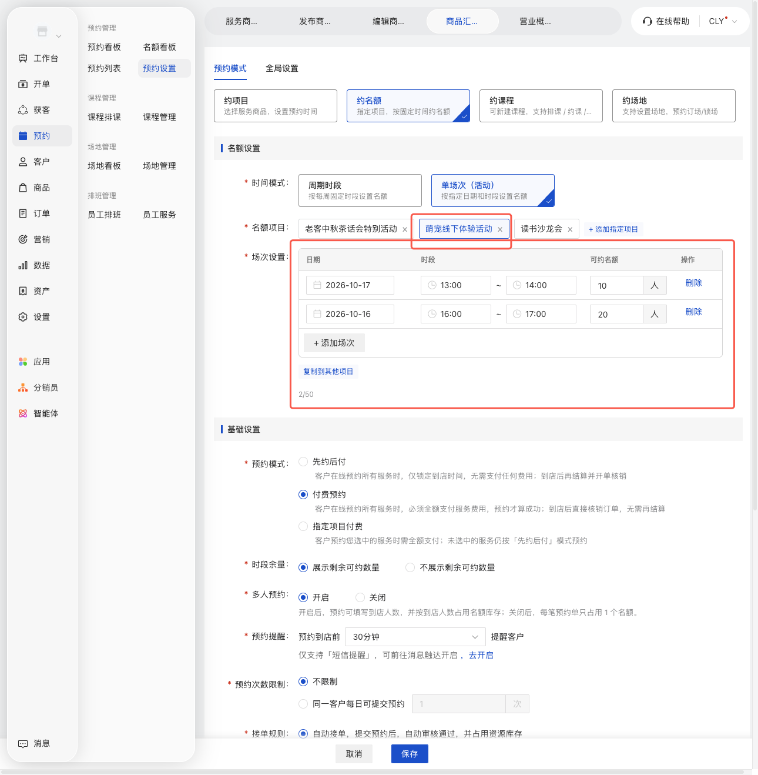Open the 设置 gear icon
The width and height of the screenshot is (758, 775).
point(23,317)
